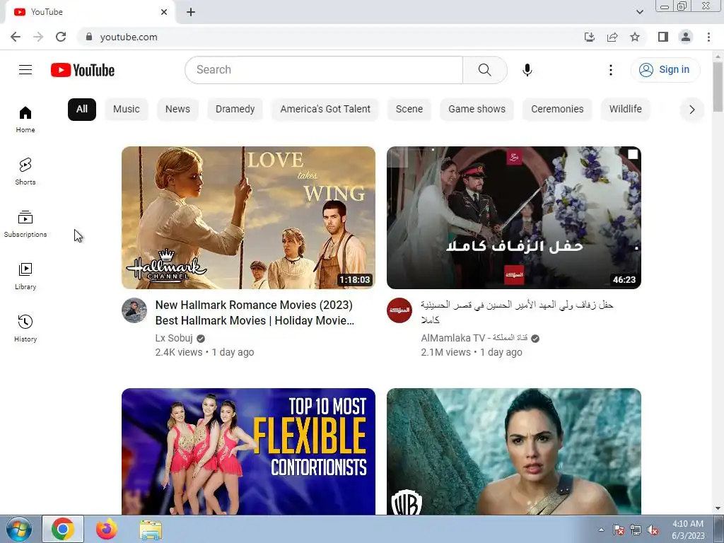Open Library from sidebar
The width and height of the screenshot is (724, 543).
tap(25, 276)
